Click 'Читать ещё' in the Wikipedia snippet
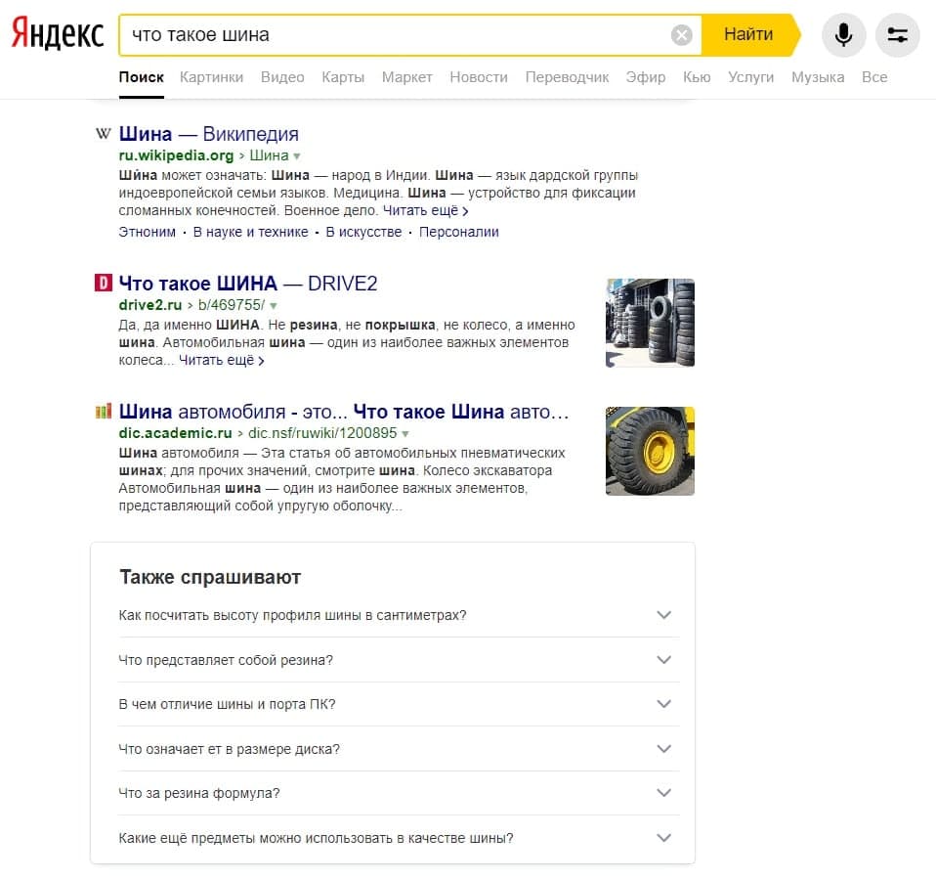936x880 pixels. (425, 211)
